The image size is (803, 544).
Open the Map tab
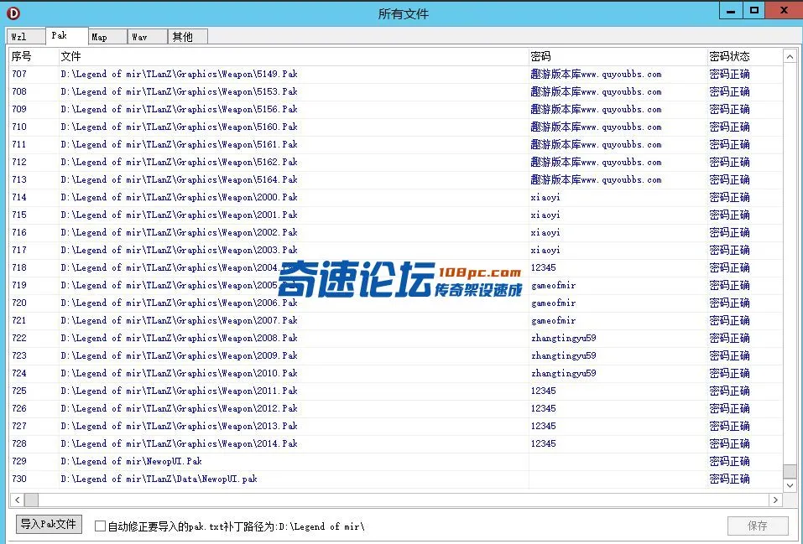pos(107,37)
